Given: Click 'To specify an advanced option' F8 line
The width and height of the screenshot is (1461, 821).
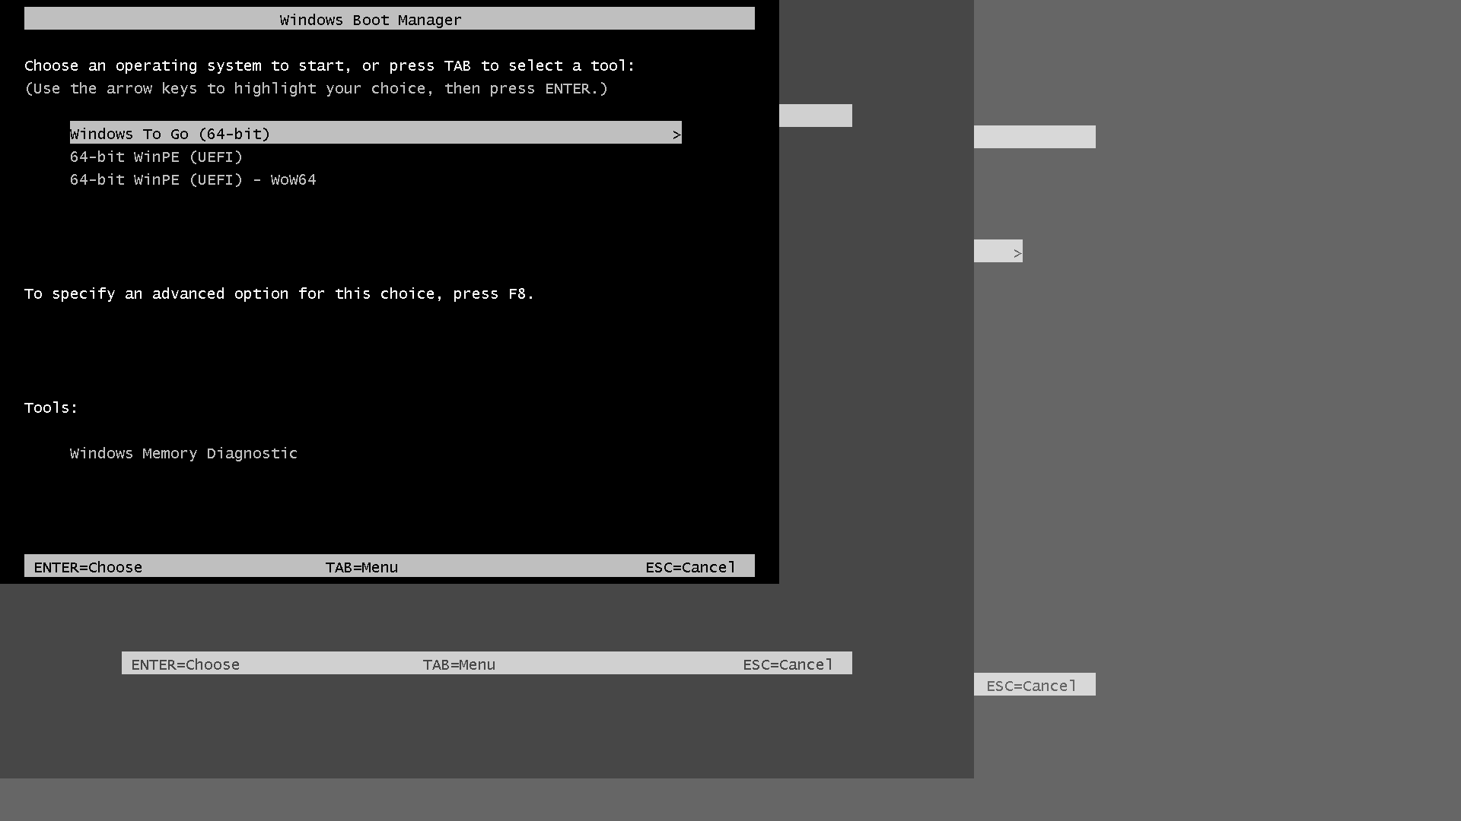Looking at the screenshot, I should (279, 294).
